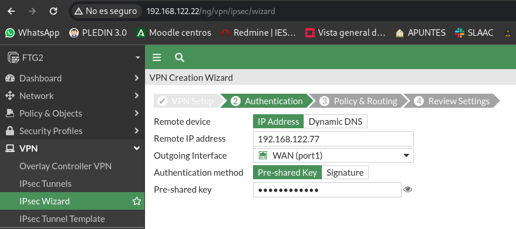Screen dimensions: 516x229
Task: Open WhatsApp bookmark
Action: 32,33
